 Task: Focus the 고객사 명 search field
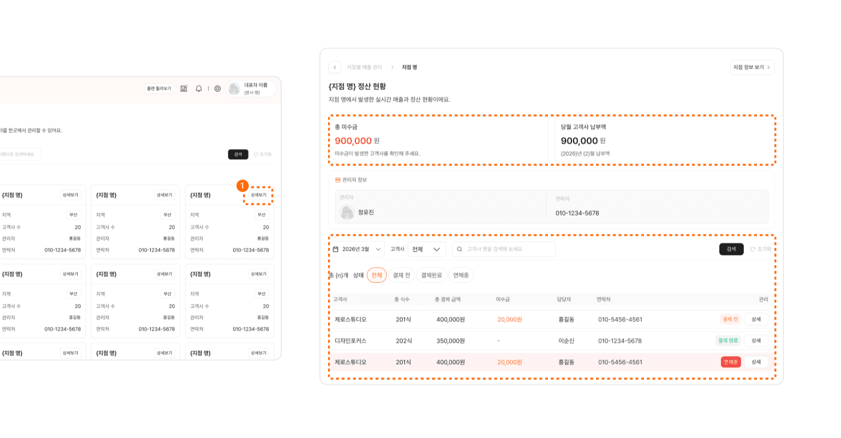[504, 249]
